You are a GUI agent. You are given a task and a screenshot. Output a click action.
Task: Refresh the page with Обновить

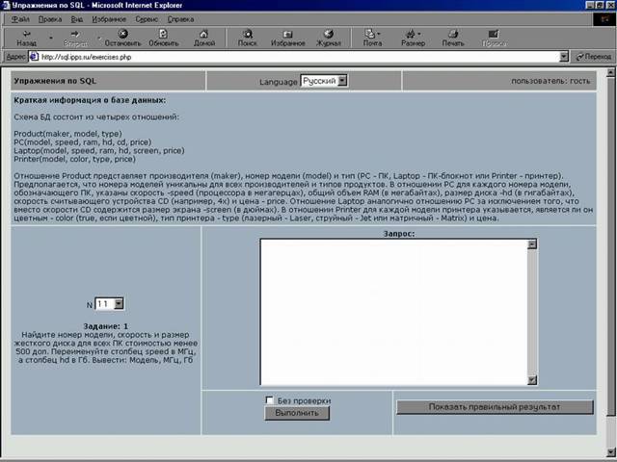coord(164,38)
